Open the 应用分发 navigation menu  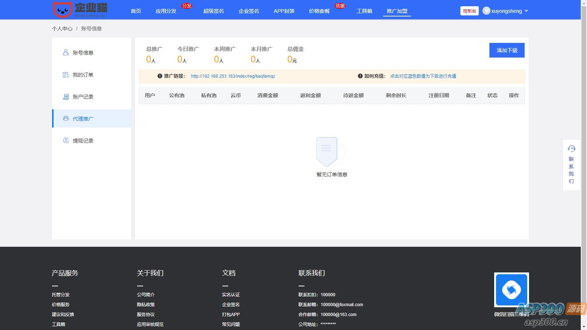[166, 11]
